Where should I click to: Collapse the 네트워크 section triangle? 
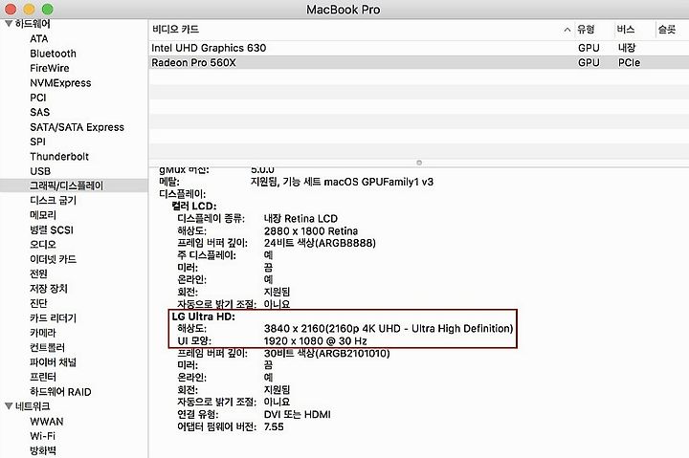pyautogui.click(x=9, y=406)
